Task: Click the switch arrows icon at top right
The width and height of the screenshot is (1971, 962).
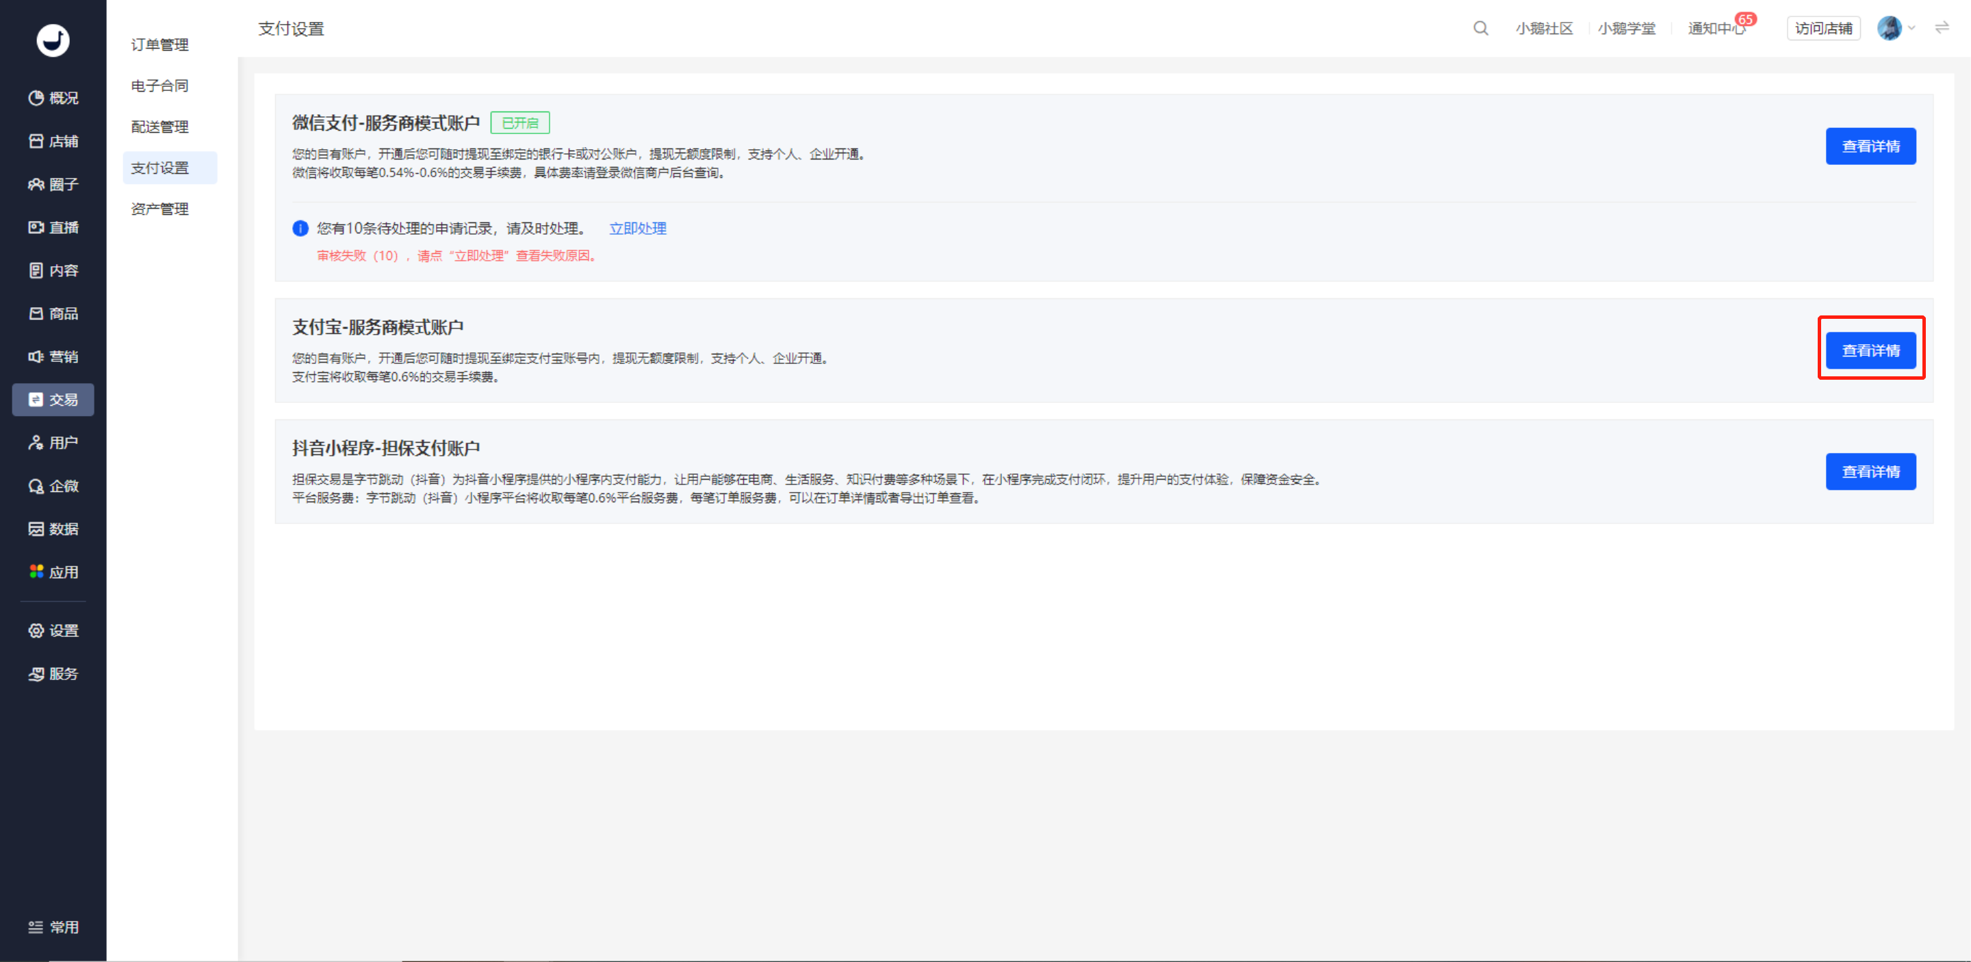Action: 1942,27
